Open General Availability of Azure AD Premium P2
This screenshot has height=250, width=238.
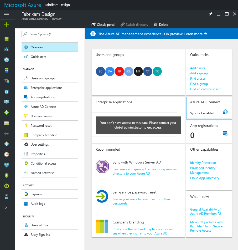coord(205,212)
